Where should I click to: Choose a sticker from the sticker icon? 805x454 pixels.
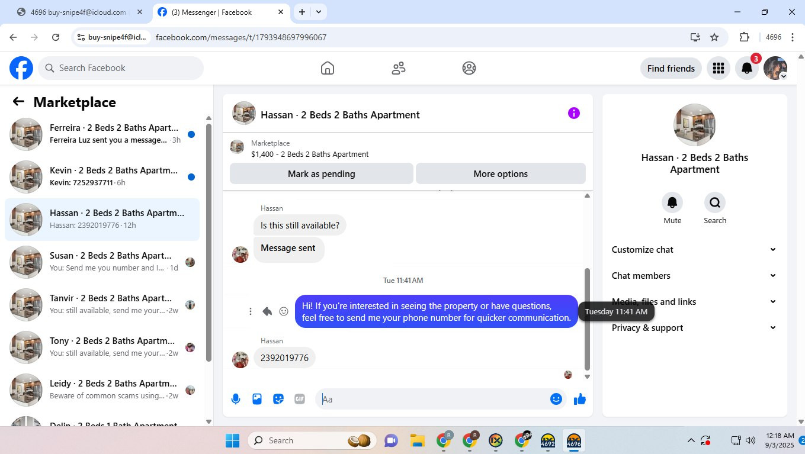click(x=278, y=399)
